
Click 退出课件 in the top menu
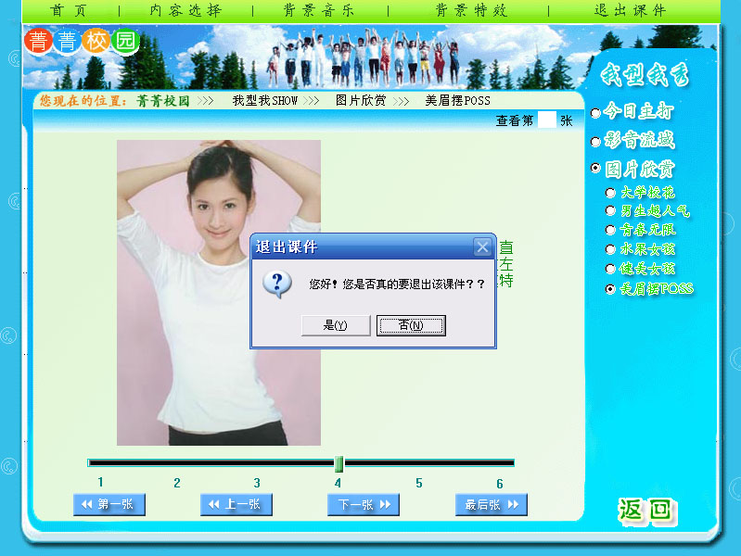[631, 10]
